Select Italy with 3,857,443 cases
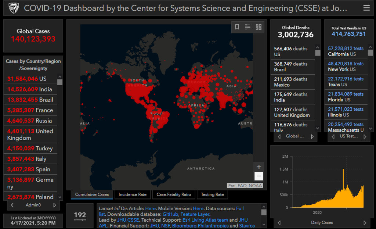This screenshot has height=229, width=376. 30,159
